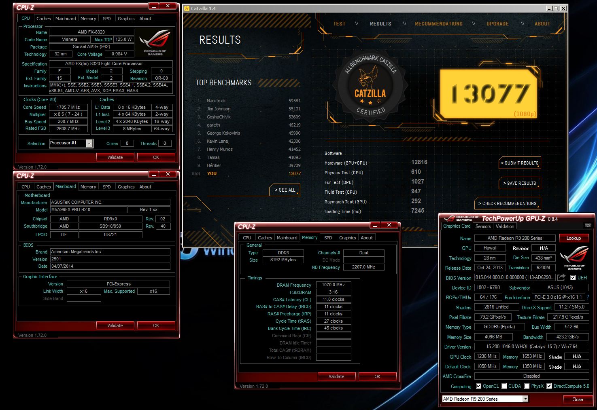Viewport: 597px width, 410px height.
Task: Open the Processor #1 selection dropdown
Action: [89, 144]
